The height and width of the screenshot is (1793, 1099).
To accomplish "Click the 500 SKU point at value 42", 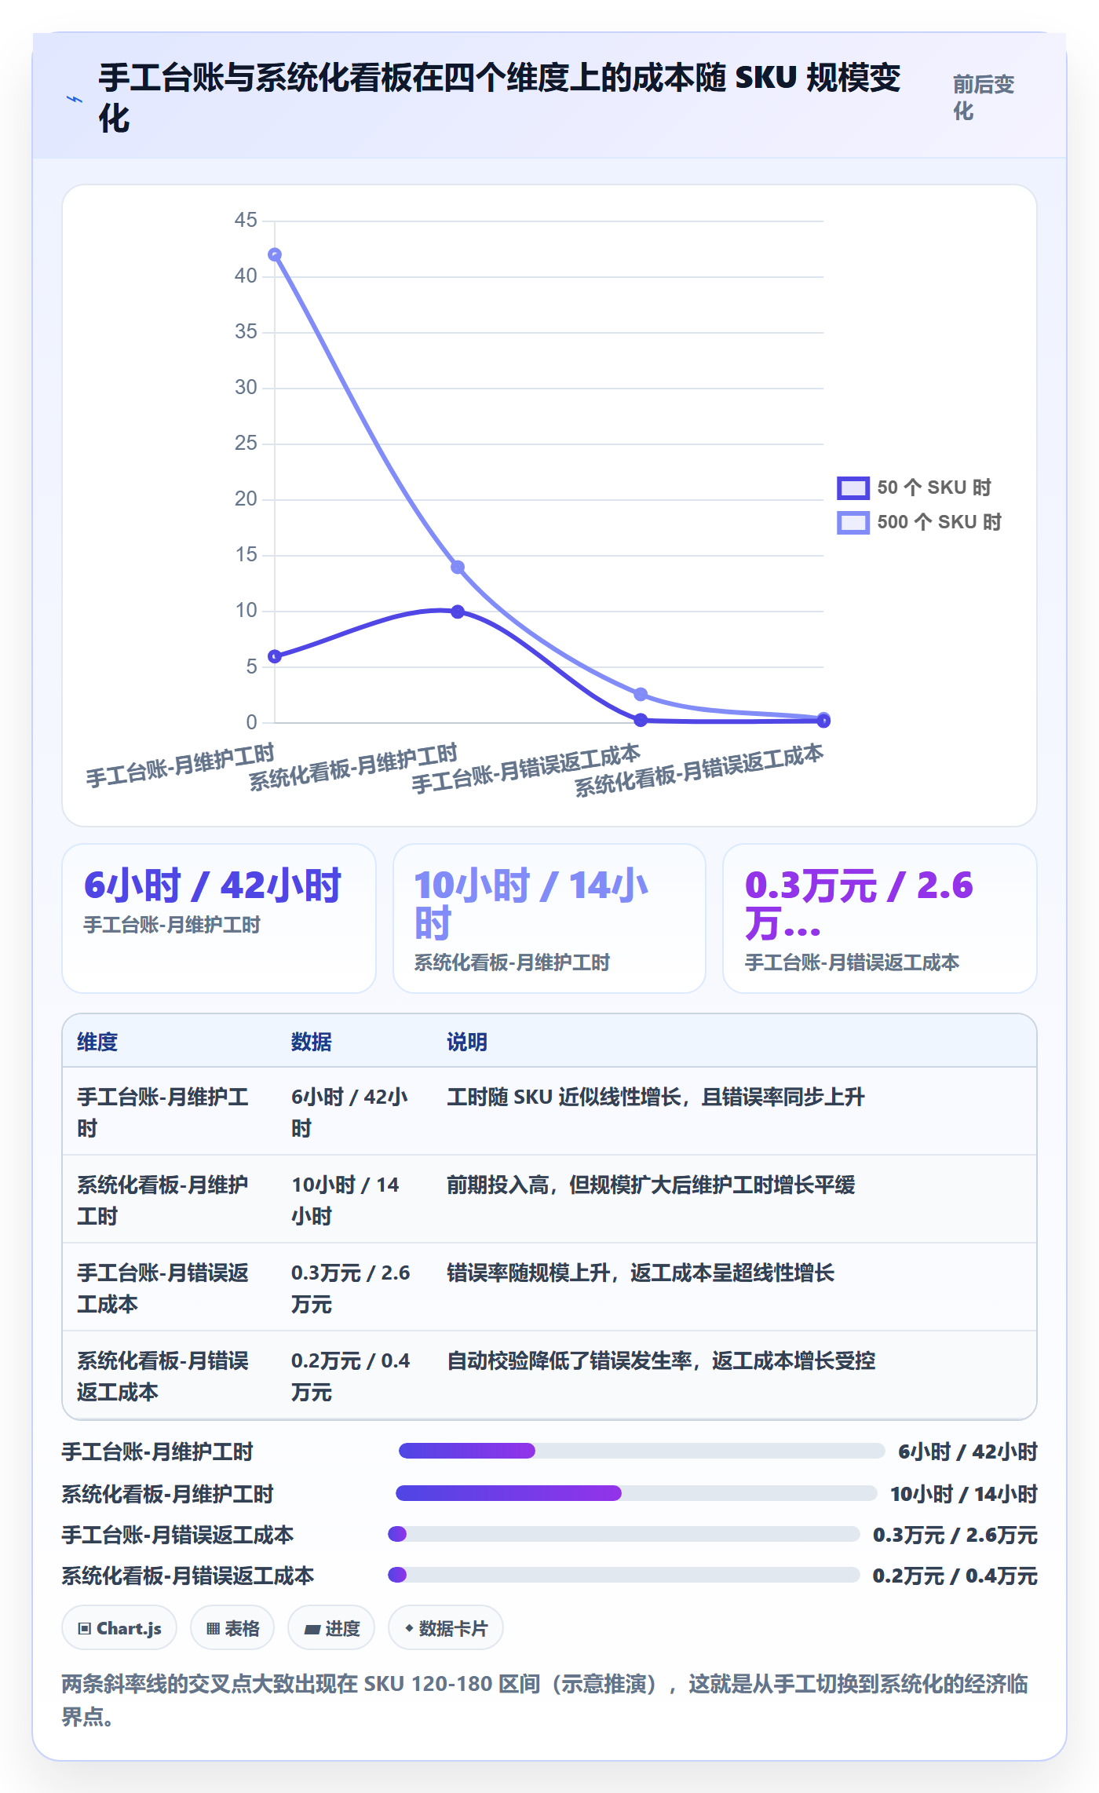I will pos(275,254).
